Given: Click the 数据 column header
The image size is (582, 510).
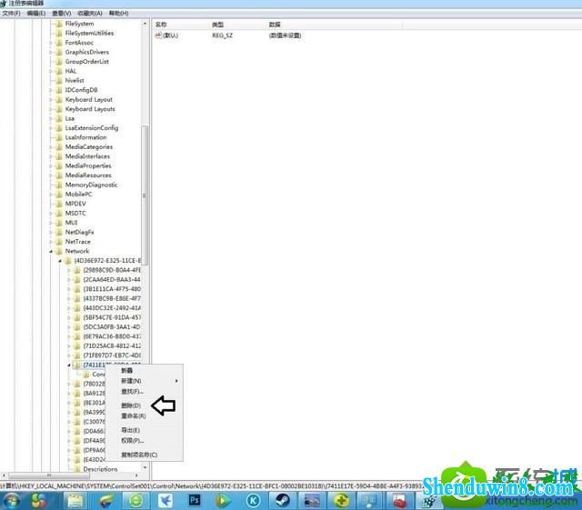Looking at the screenshot, I should click(x=275, y=25).
